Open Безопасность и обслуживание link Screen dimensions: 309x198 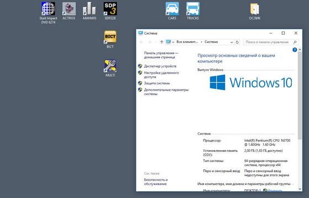pos(156,182)
